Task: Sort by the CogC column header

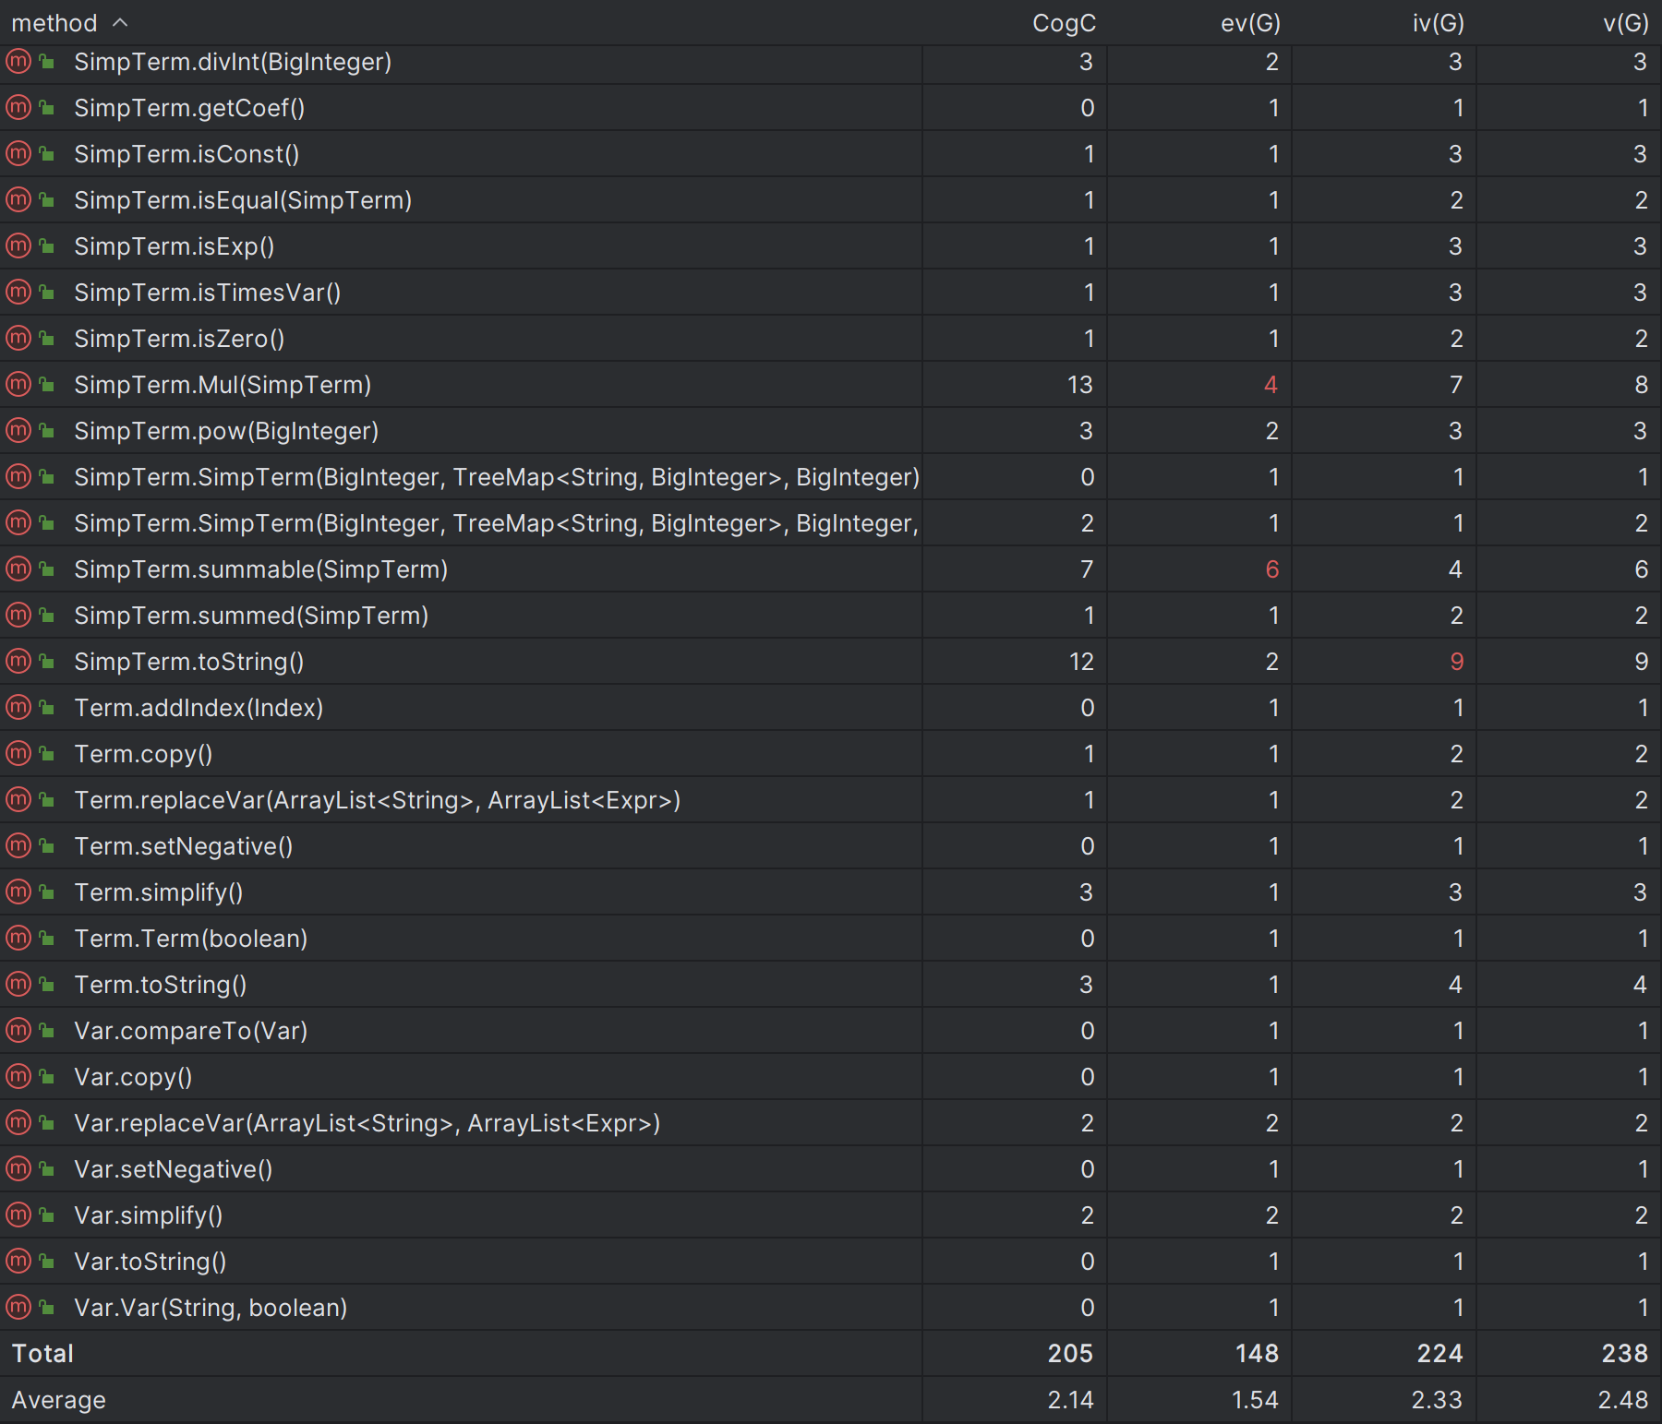Action: click(x=1064, y=23)
